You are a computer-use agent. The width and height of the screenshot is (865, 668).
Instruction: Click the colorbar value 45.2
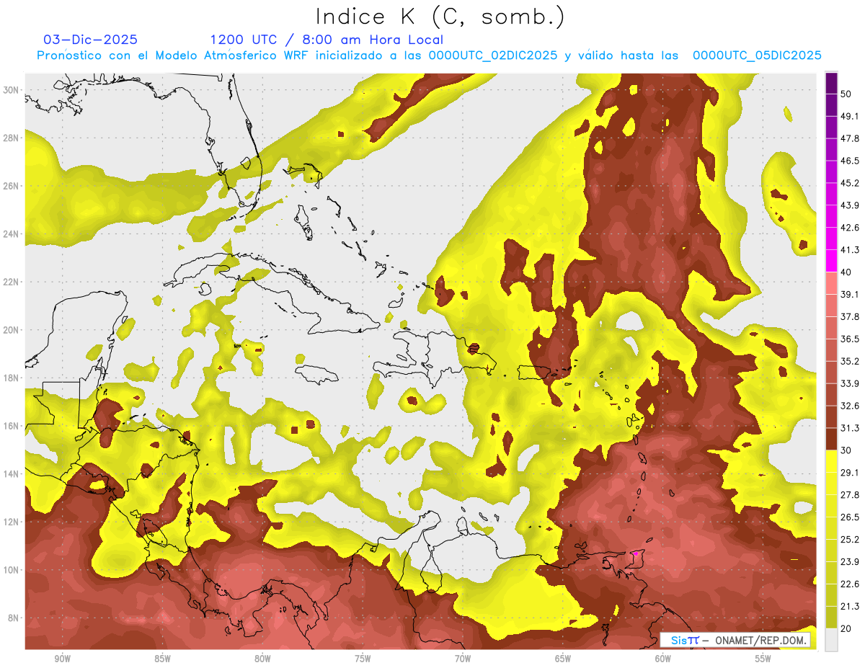tap(850, 183)
